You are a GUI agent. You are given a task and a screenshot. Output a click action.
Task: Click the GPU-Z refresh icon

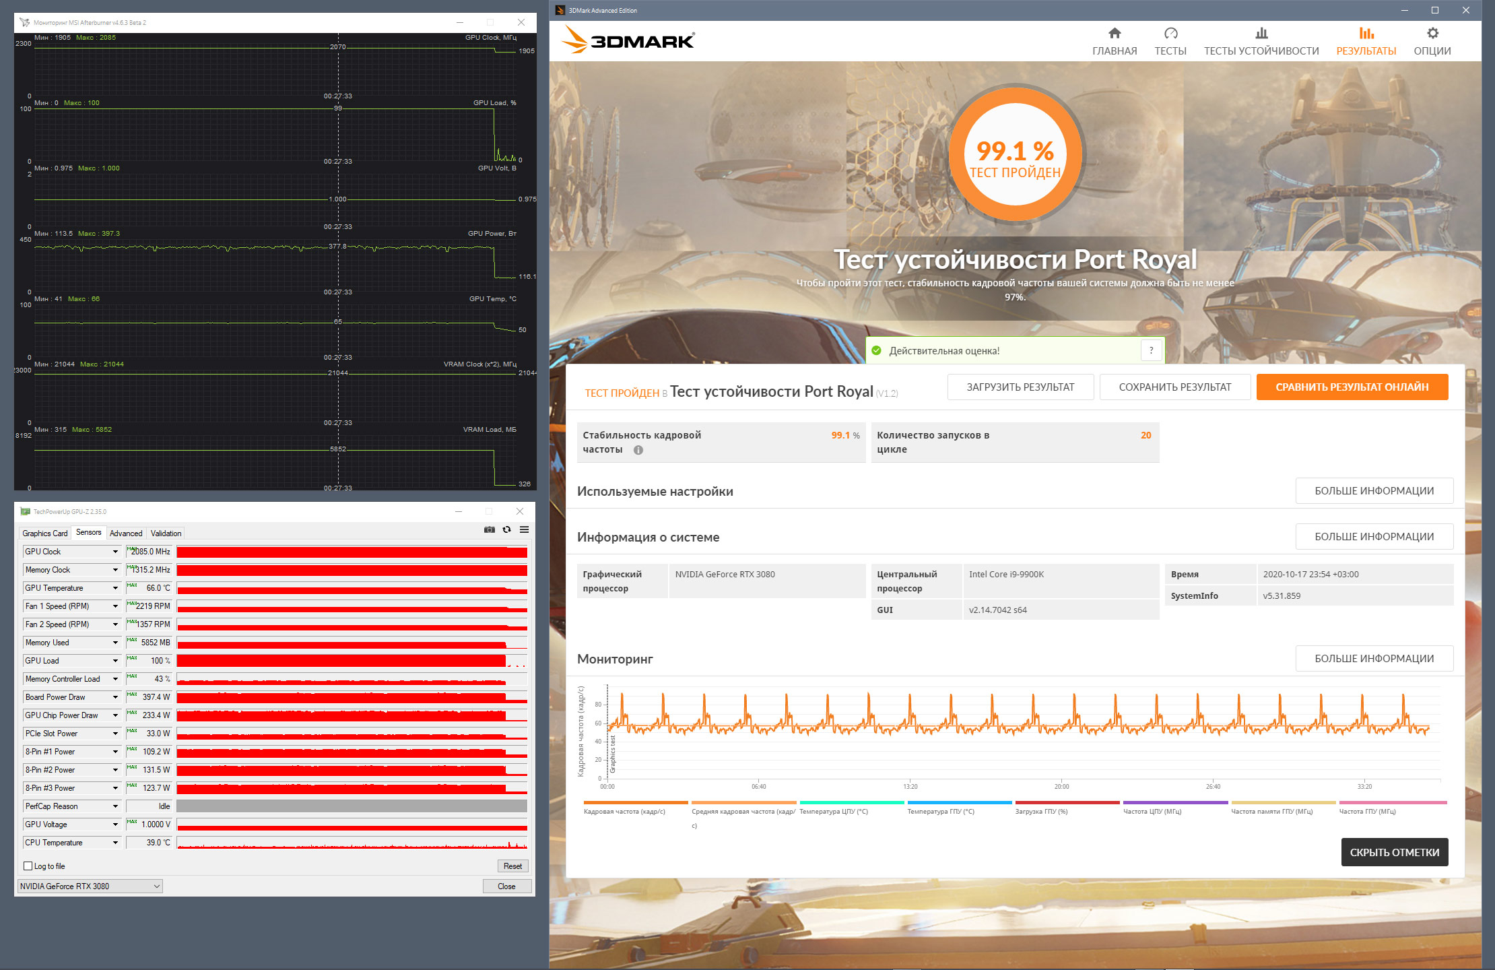[506, 529]
